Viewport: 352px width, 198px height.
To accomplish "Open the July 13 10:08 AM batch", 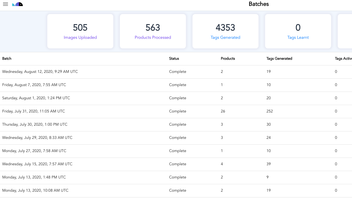I will tap(35, 191).
